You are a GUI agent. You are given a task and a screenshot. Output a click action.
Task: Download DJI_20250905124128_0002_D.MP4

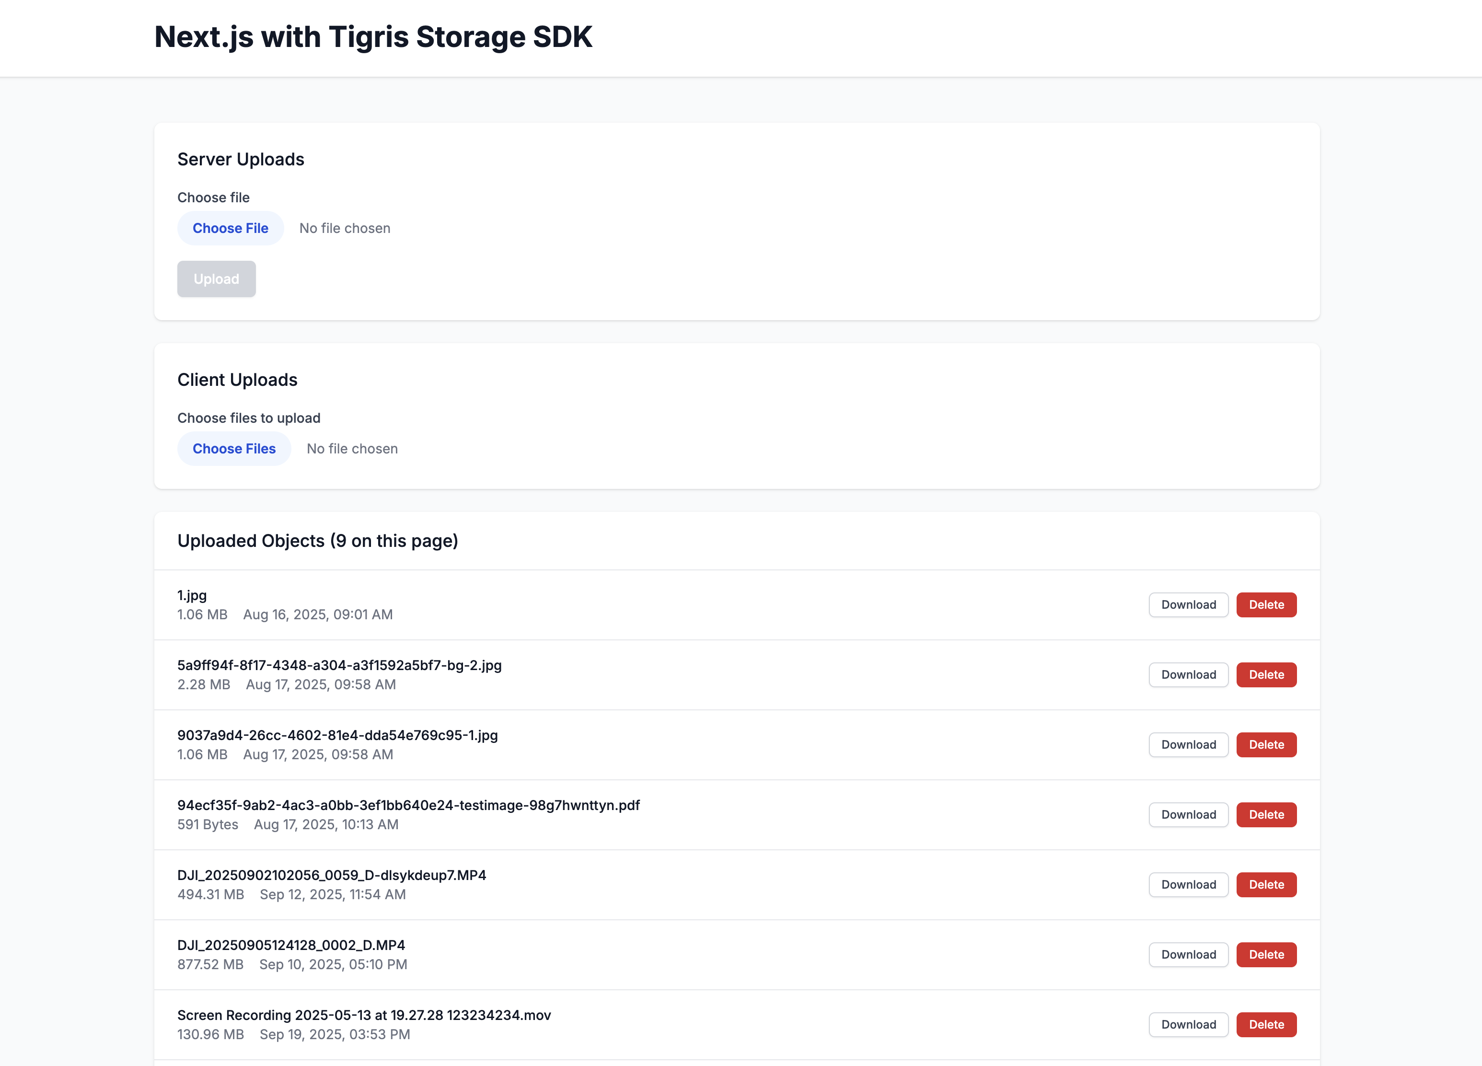click(x=1188, y=954)
